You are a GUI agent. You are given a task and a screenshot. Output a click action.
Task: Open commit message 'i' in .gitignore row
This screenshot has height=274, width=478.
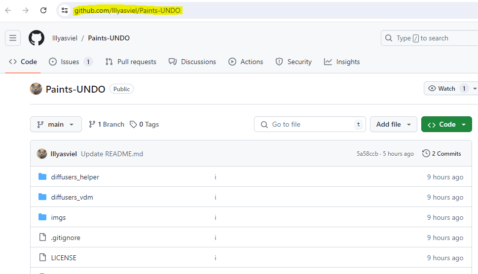pos(215,238)
